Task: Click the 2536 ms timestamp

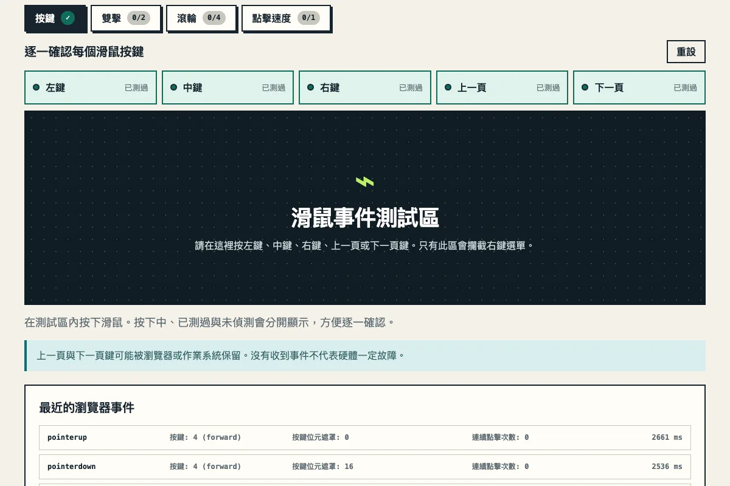Action: click(x=667, y=467)
